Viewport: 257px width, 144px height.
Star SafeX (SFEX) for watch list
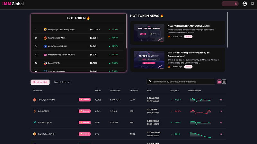[x=221, y=111]
